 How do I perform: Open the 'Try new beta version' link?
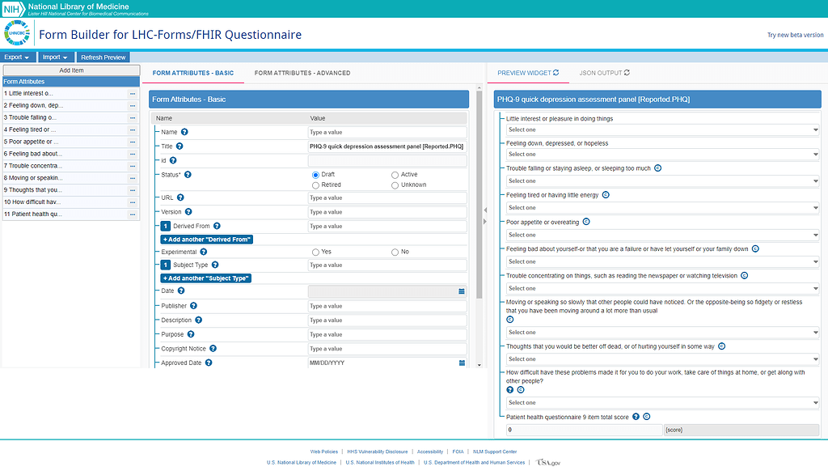click(x=796, y=34)
